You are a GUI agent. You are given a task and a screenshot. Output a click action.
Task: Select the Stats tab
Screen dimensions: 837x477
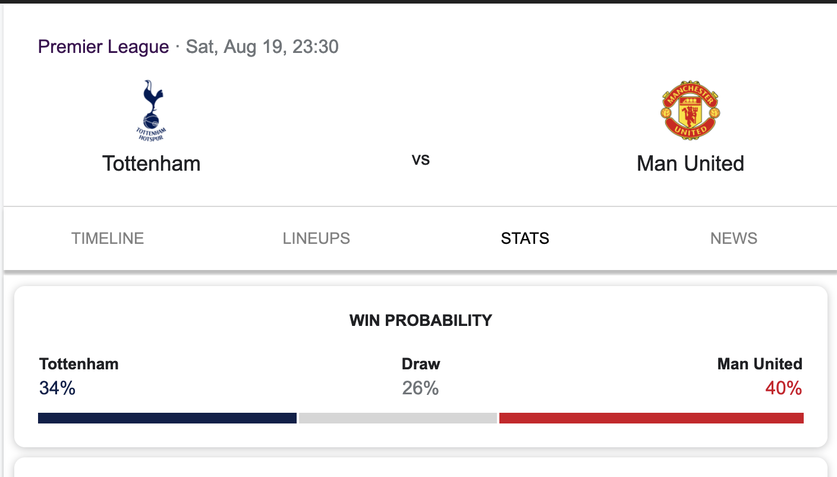pos(525,238)
